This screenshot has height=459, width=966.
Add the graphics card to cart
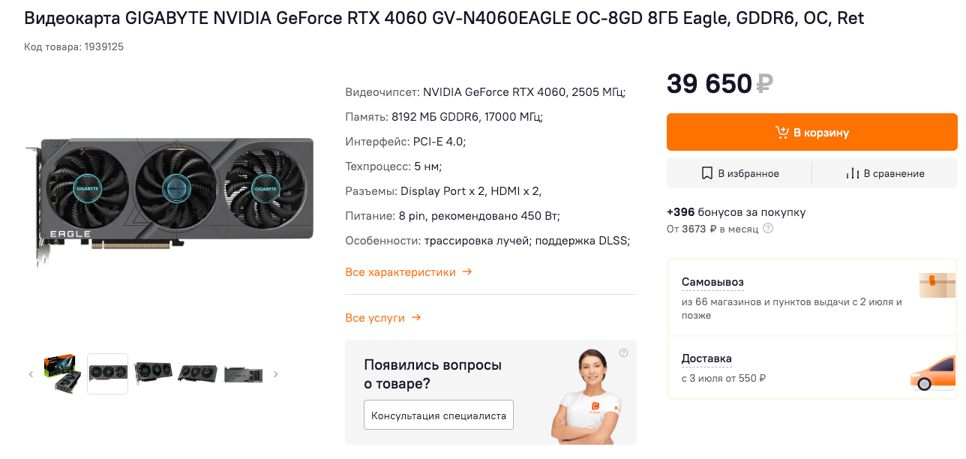point(811,133)
